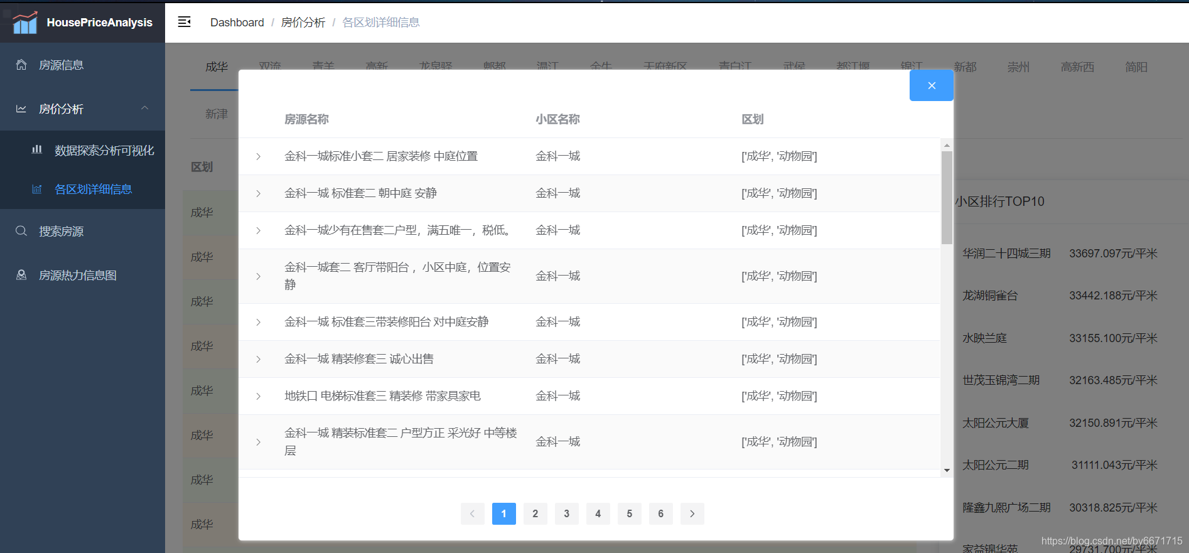This screenshot has height=553, width=1189.
Task: Click 水映兰庭 in the TOP10 list
Action: click(x=984, y=338)
